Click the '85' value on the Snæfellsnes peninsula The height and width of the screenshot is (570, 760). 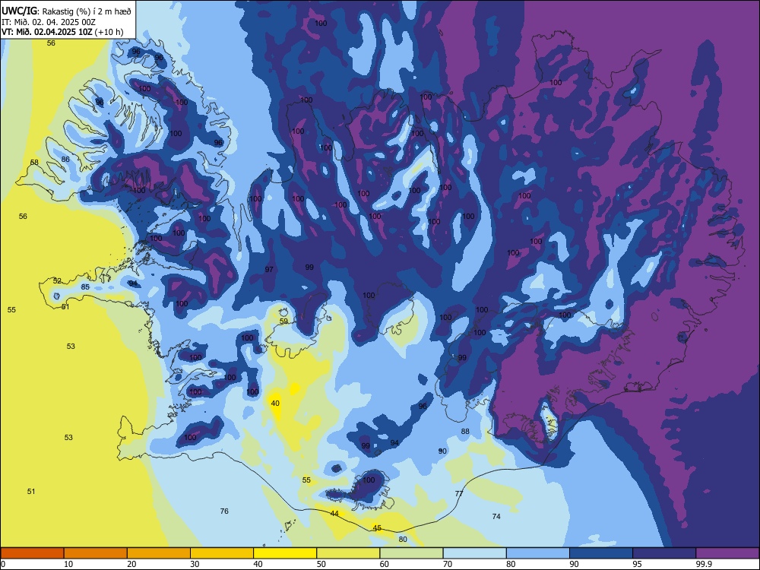point(85,287)
